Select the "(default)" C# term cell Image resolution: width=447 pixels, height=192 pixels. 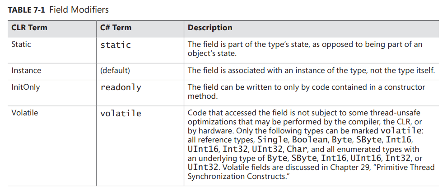tap(115, 70)
